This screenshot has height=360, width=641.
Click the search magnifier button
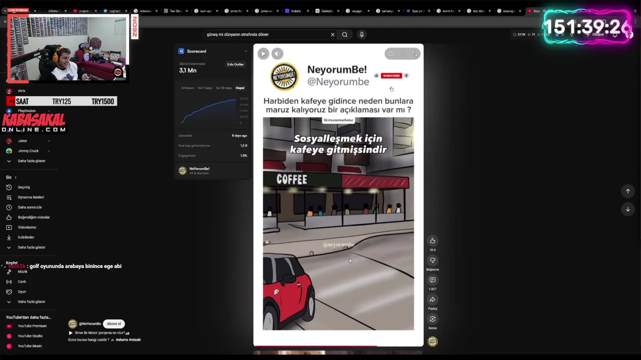[345, 34]
